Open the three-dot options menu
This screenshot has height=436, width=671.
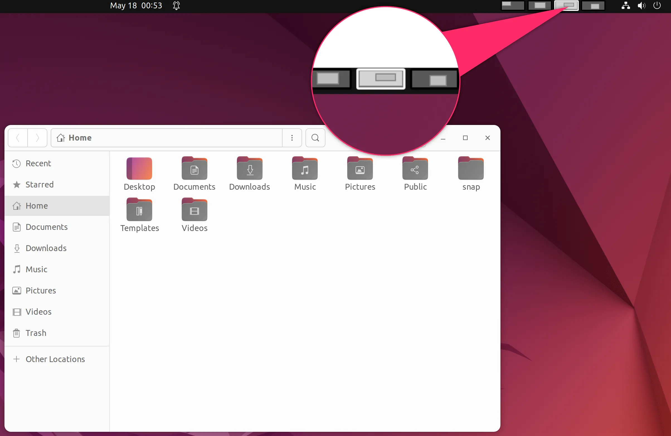pos(292,138)
